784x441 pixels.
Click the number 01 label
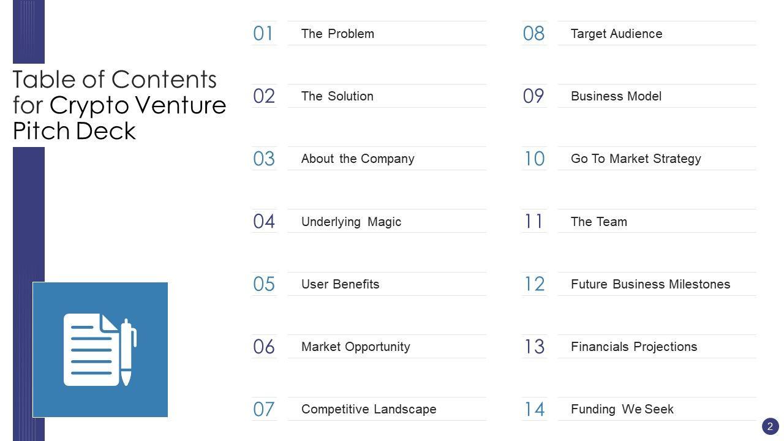click(x=263, y=34)
